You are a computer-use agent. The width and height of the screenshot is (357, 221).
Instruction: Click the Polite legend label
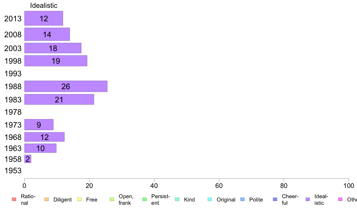click(256, 200)
